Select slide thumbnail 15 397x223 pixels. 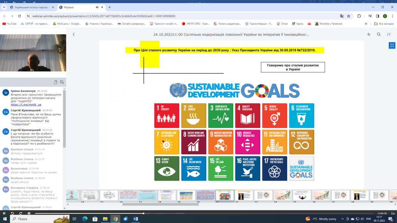pos(109,195)
